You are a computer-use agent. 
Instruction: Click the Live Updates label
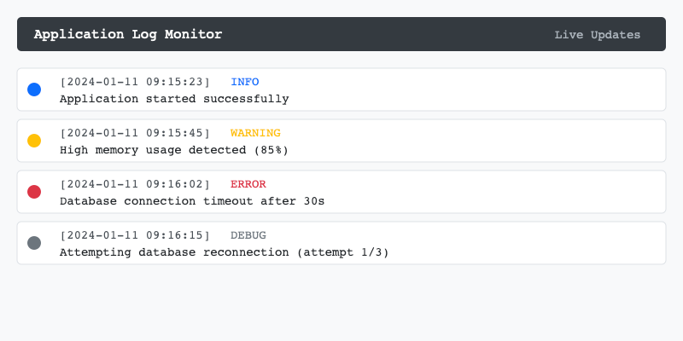[597, 35]
